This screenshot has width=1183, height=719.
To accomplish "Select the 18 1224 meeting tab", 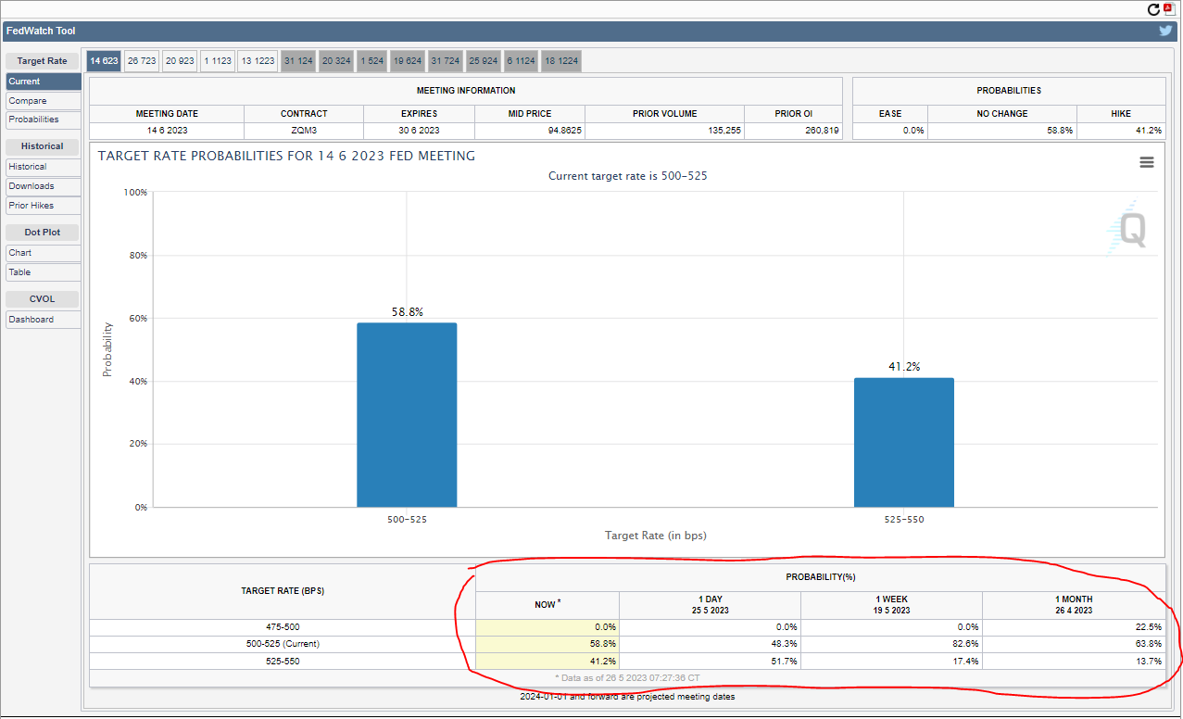I will 561,61.
